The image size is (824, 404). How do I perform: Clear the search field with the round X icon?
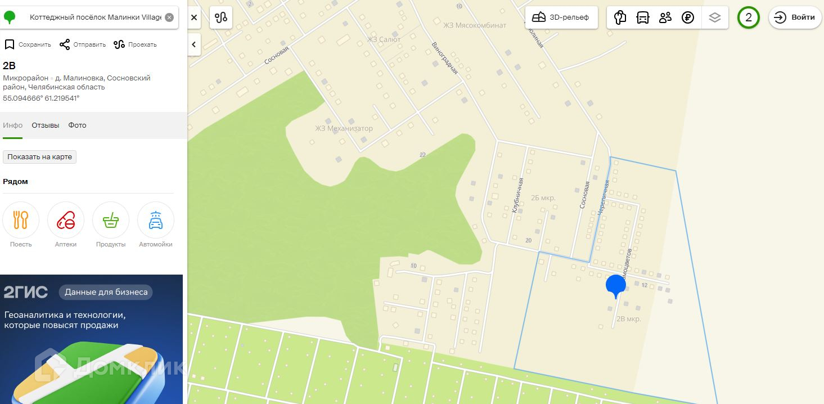[169, 17]
